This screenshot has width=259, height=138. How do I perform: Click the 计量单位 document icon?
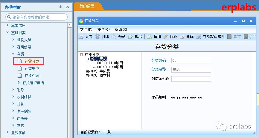pyautogui.click(x=20, y=68)
